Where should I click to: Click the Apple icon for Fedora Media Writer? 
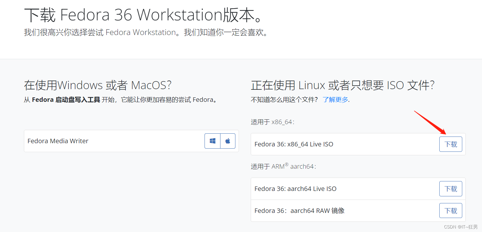point(228,141)
